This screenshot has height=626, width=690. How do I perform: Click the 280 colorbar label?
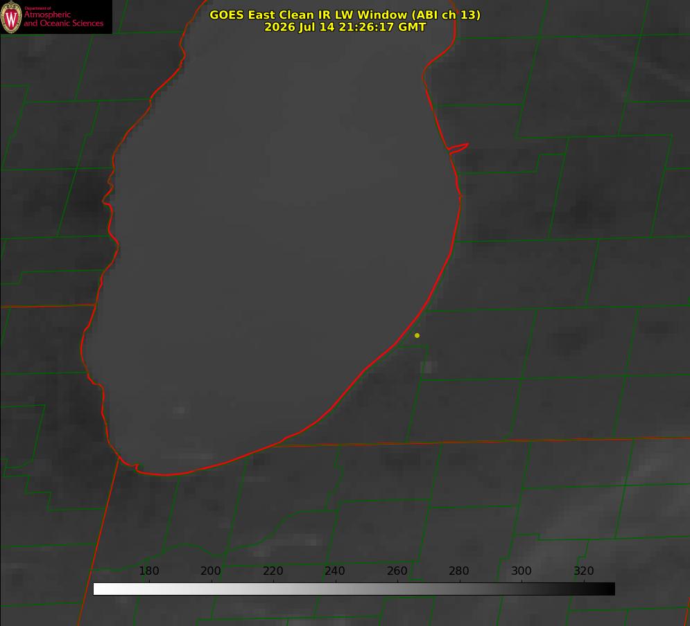[459, 571]
